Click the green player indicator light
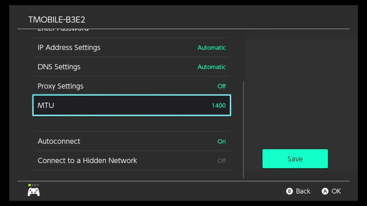 pyautogui.click(x=30, y=185)
